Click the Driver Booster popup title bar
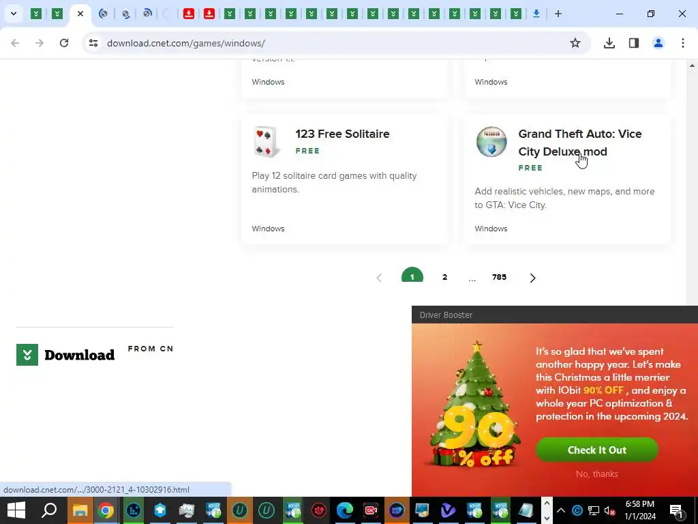 tap(555, 315)
